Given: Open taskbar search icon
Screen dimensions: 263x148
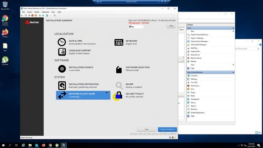Looking at the screenshot, I should [10, 145].
